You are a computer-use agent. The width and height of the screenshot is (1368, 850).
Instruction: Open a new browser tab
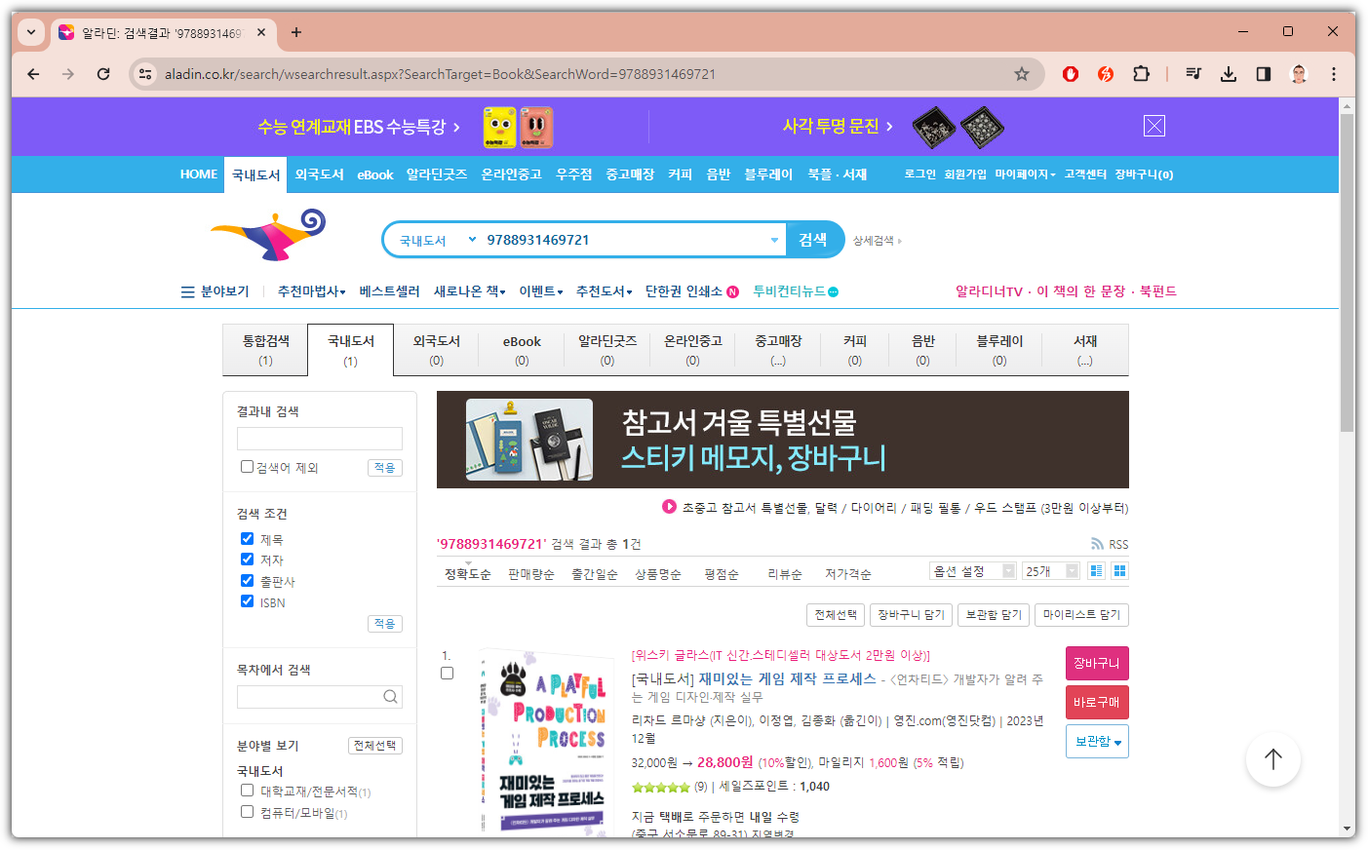pos(296,32)
